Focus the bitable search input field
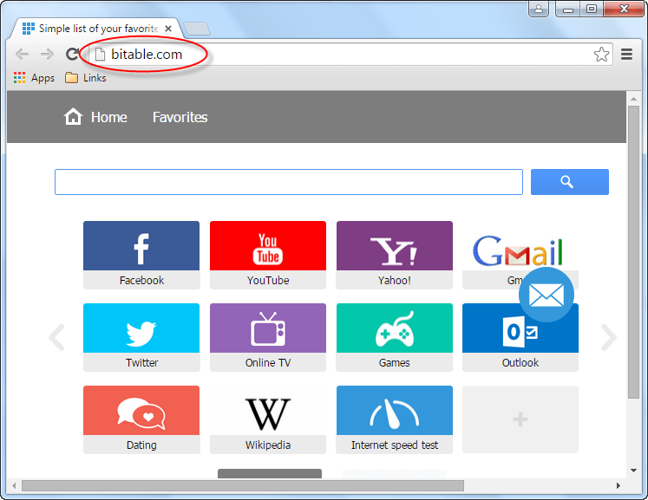The image size is (648, 500). coord(289,182)
